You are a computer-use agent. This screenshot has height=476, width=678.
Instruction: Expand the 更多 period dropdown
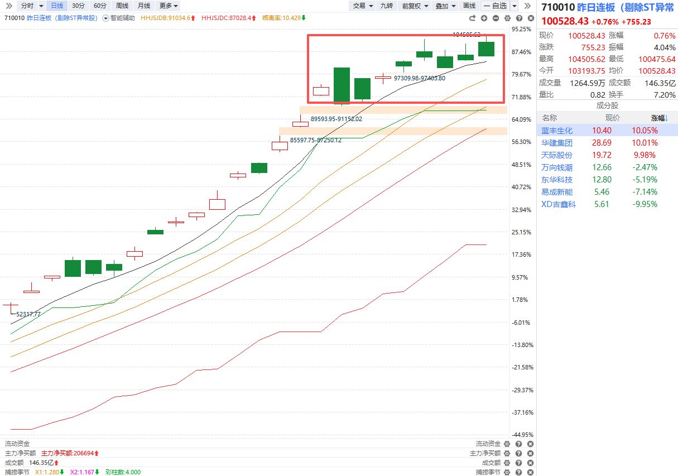(x=169, y=6)
